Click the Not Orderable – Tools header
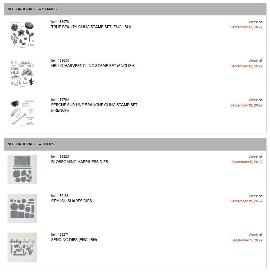The height and width of the screenshot is (272, 270). 31,144
